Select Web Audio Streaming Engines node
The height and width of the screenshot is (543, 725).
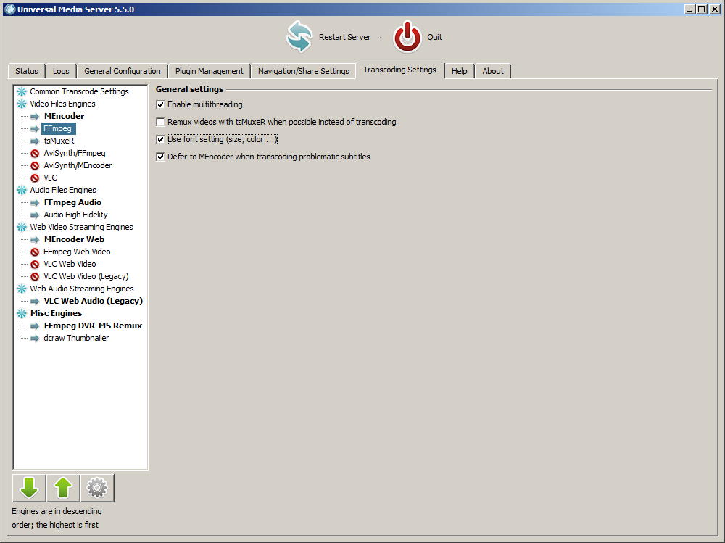82,289
